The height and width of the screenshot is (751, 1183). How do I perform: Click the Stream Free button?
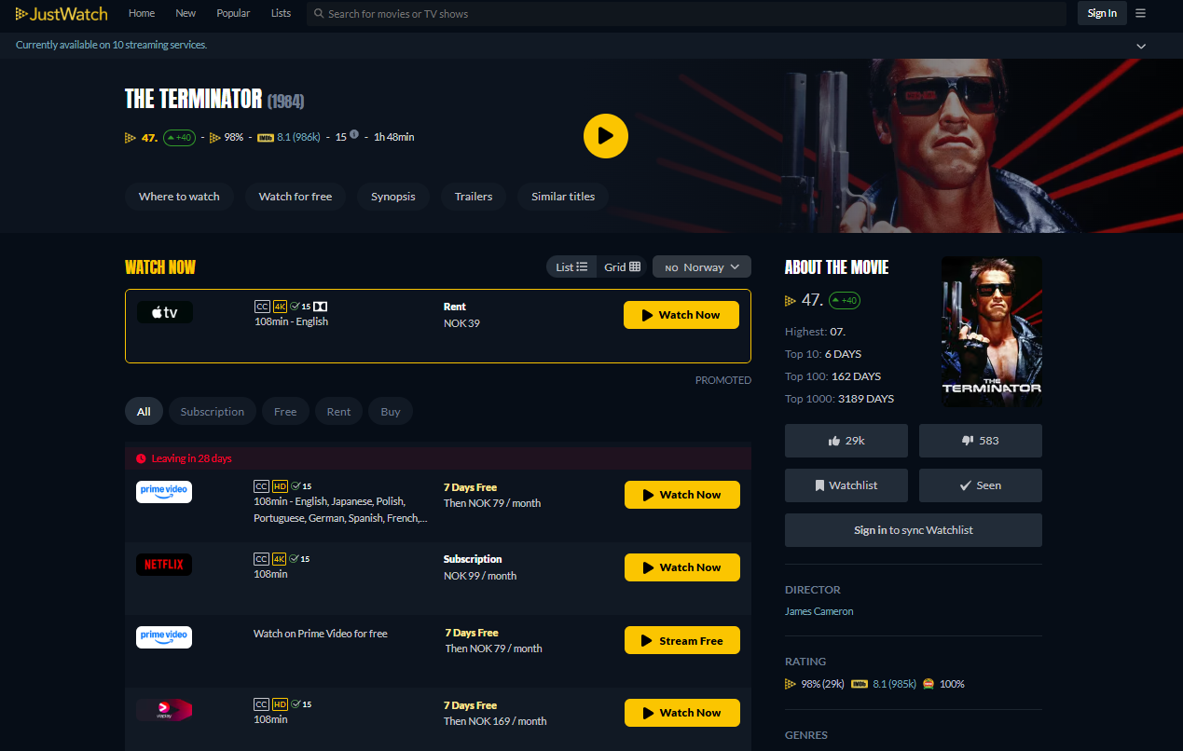pyautogui.click(x=682, y=640)
